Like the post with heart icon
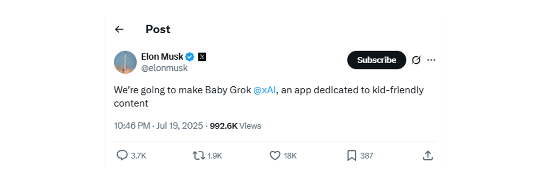Image resolution: width=550 pixels, height=183 pixels. [x=275, y=156]
